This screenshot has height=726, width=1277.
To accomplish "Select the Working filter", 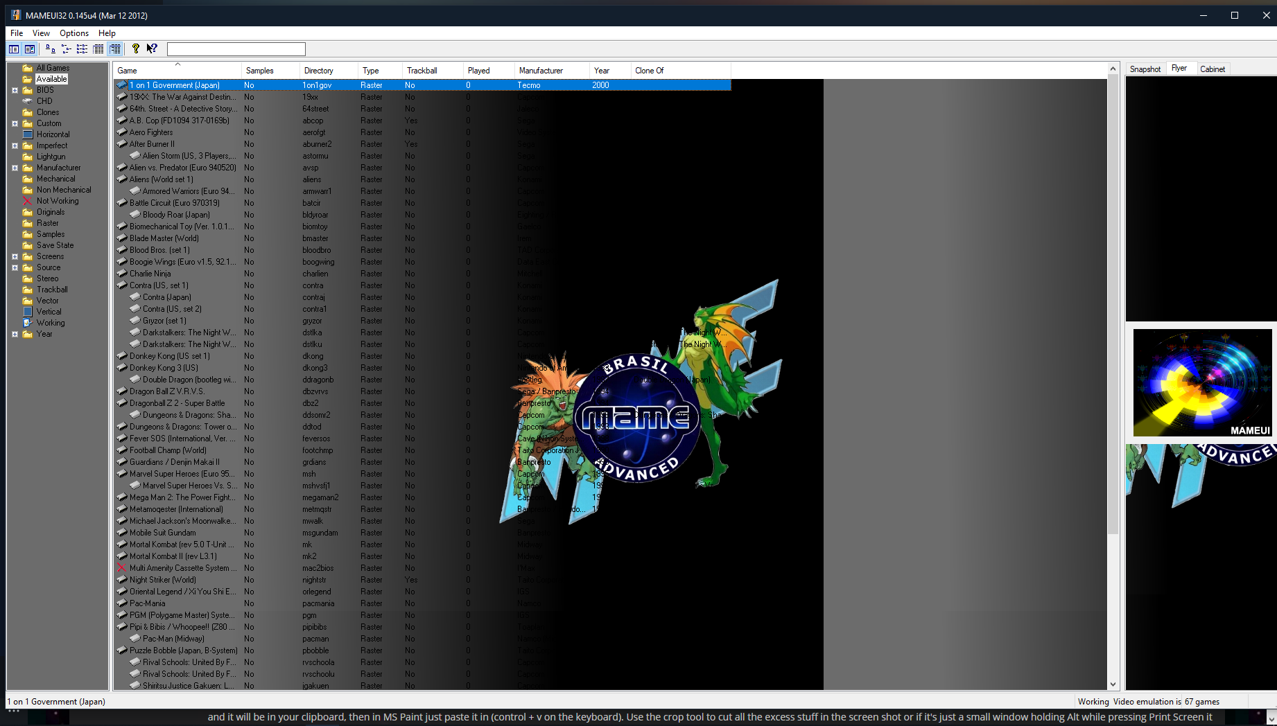I will (51, 323).
